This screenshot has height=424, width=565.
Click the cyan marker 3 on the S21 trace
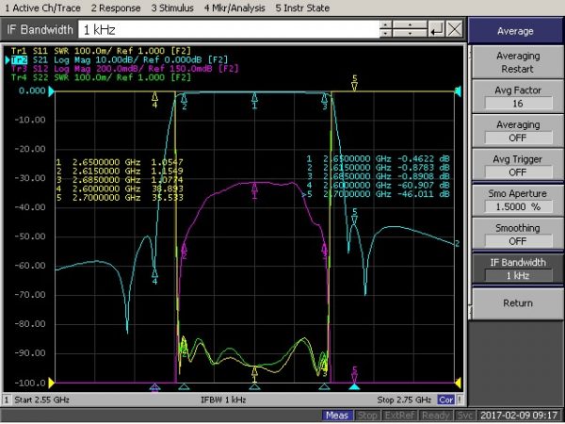324,102
